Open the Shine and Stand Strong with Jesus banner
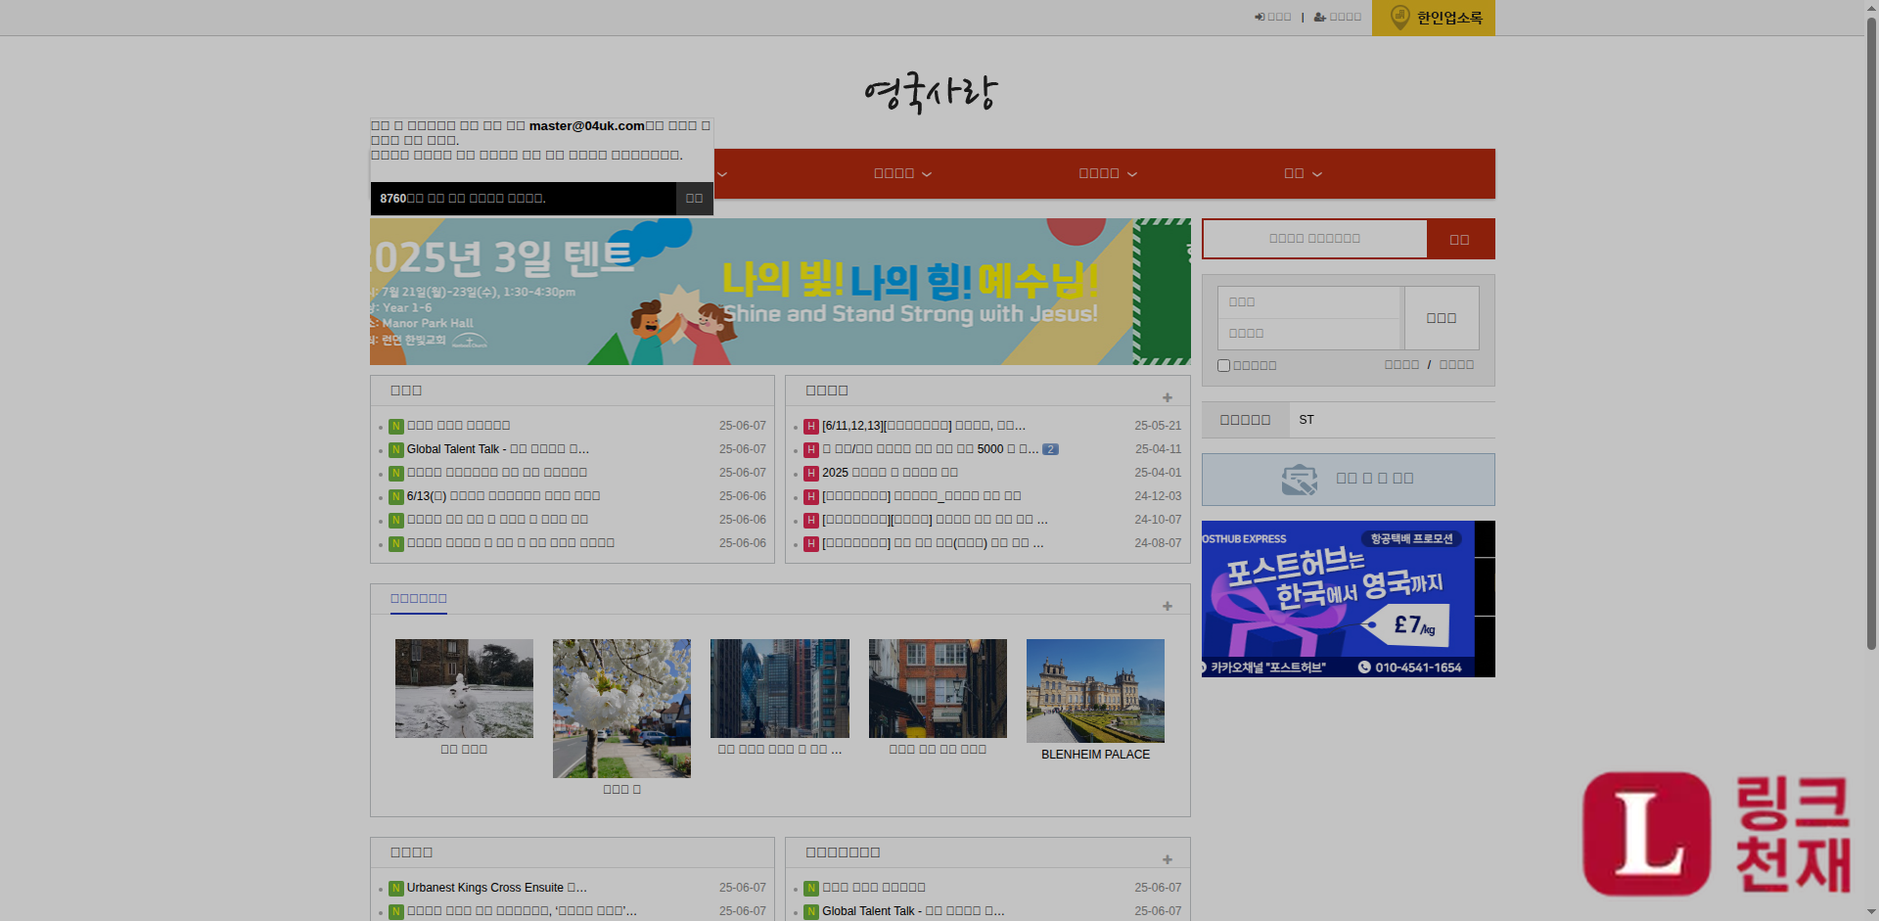Image resolution: width=1879 pixels, height=921 pixels. pos(780,292)
